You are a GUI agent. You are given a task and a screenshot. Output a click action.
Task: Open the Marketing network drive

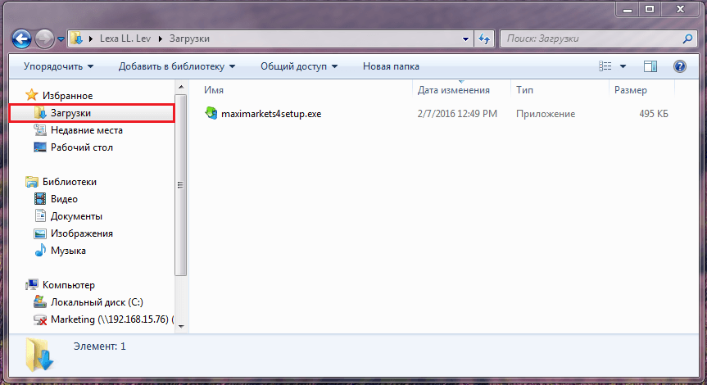pyautogui.click(x=111, y=319)
